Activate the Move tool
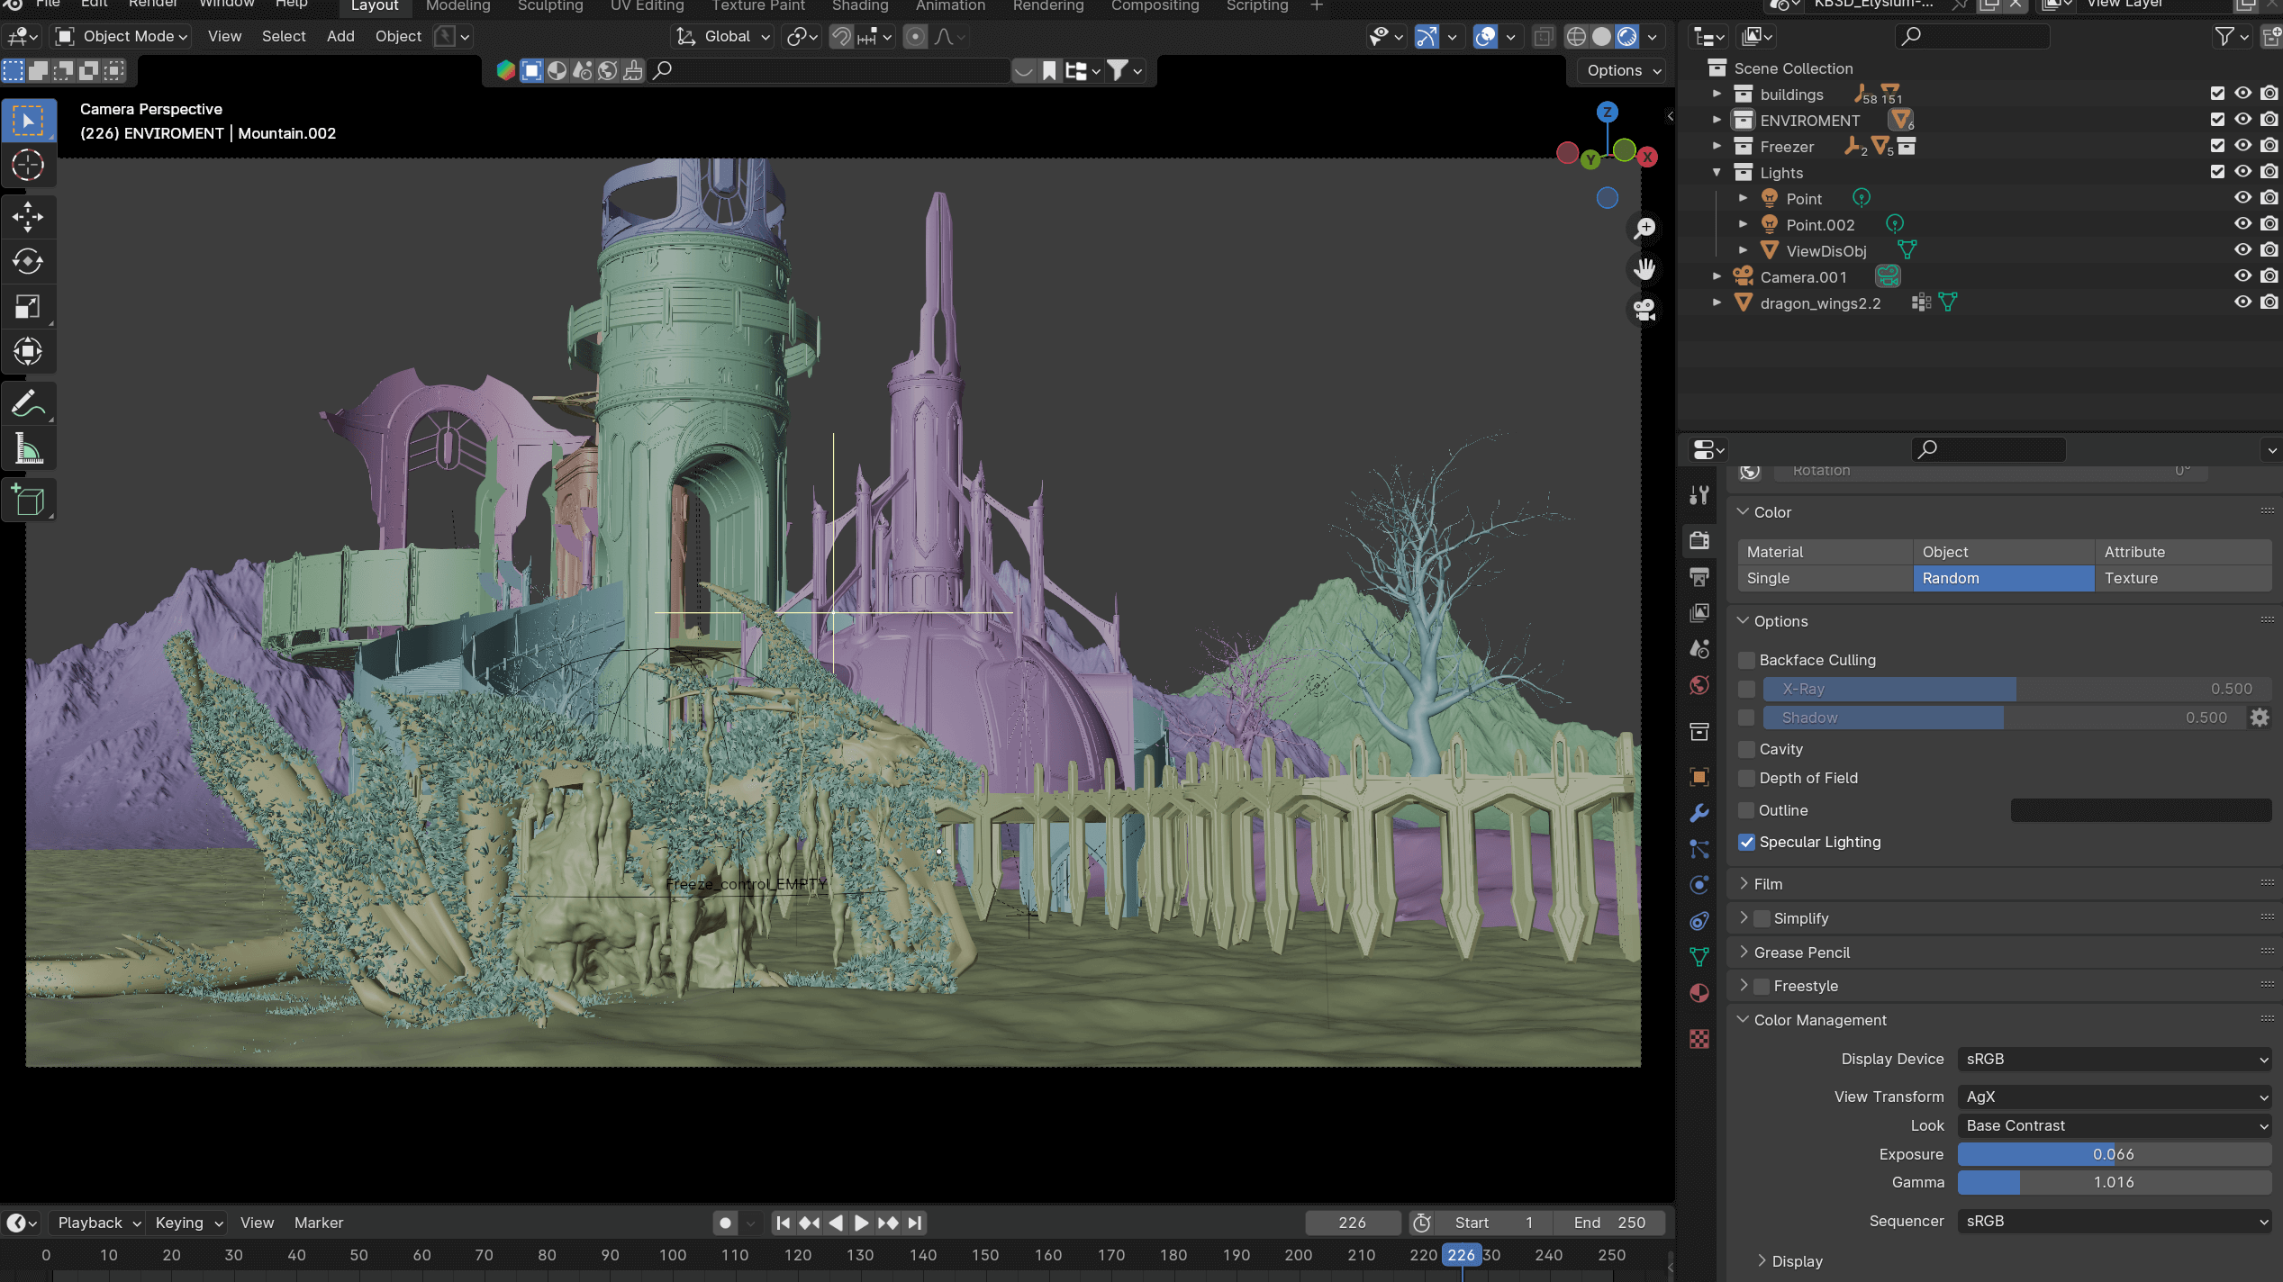This screenshot has width=2283, height=1282. coord(28,216)
